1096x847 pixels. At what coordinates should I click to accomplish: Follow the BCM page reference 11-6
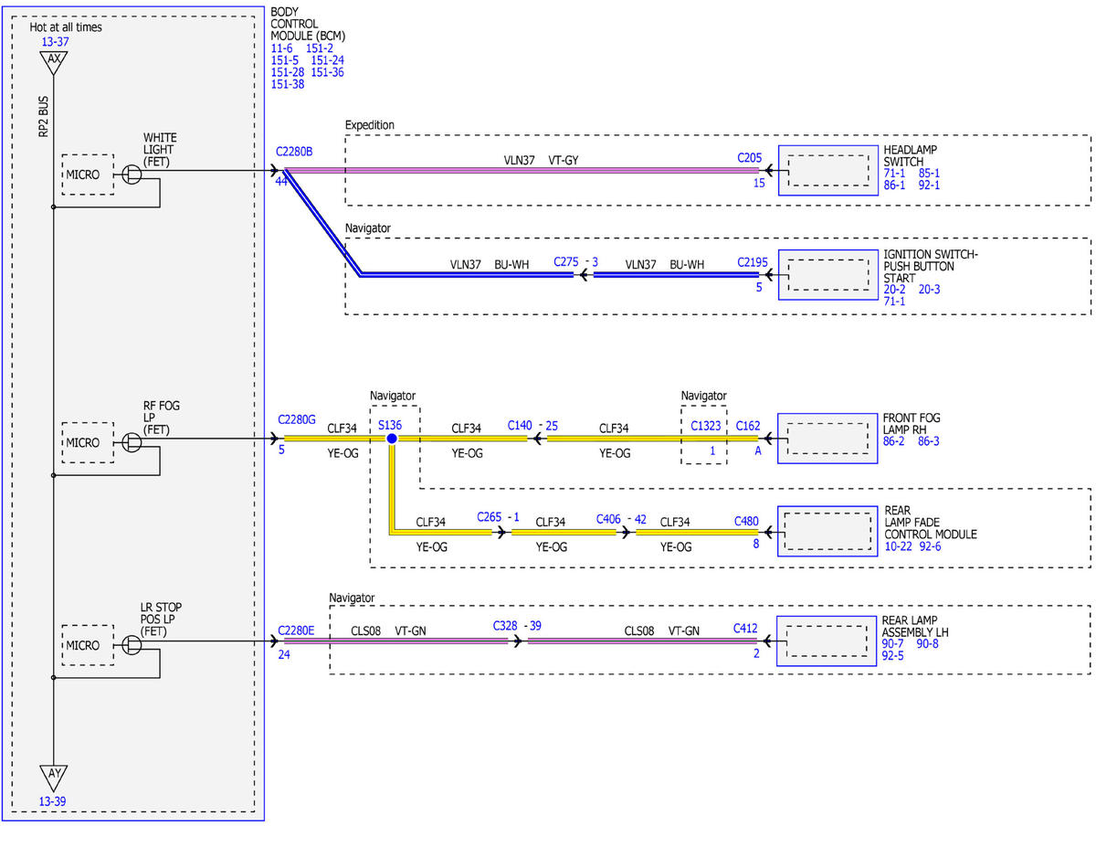(x=282, y=48)
